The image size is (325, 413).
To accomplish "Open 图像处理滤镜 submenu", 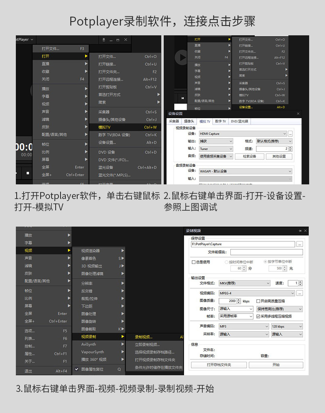I will 99,274.
